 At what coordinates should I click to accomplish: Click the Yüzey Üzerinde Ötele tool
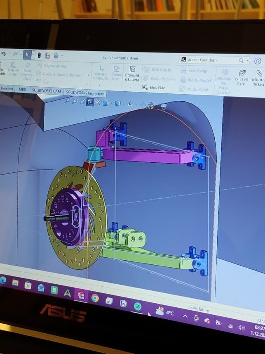28,71
